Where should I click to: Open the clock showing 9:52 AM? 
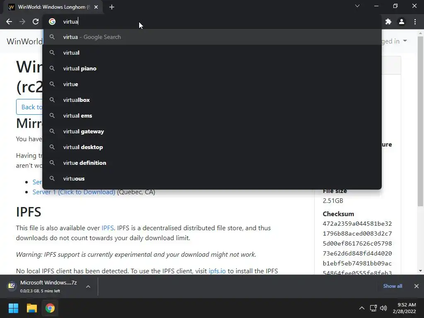pos(404,308)
